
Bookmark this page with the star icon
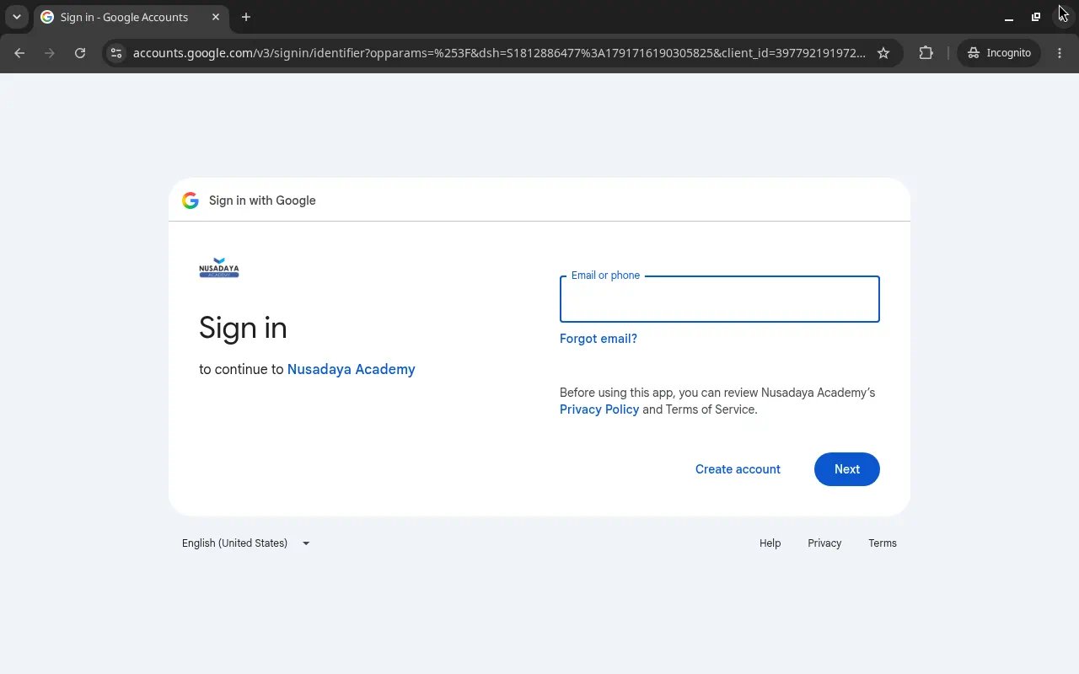click(x=883, y=53)
